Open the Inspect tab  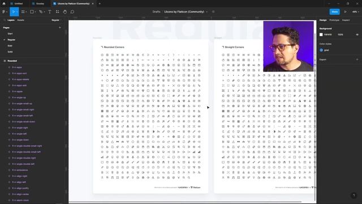pyautogui.click(x=346, y=20)
